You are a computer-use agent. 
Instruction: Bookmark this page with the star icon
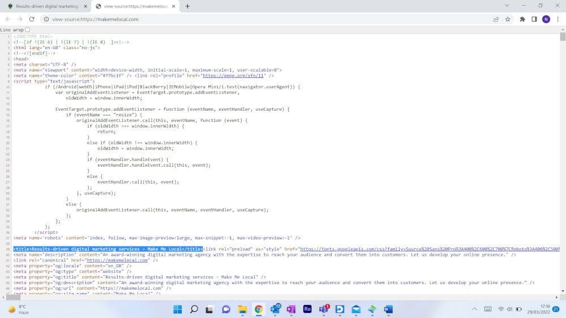[x=508, y=19]
